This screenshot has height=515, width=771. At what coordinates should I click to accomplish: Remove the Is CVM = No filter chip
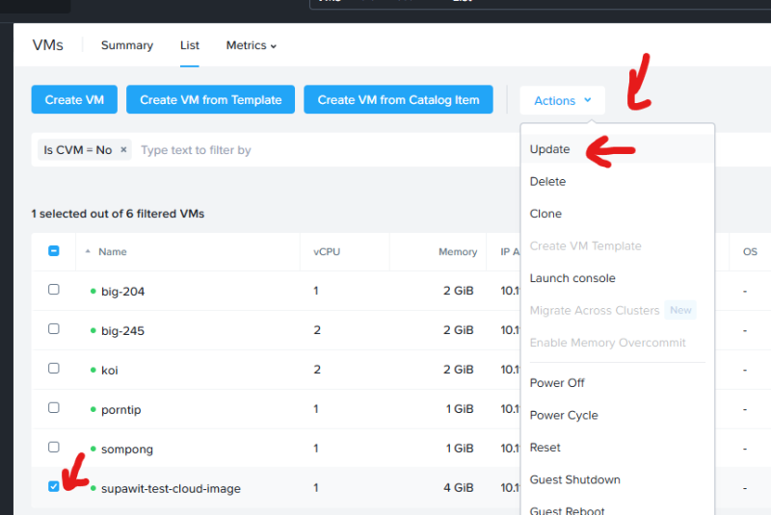click(123, 150)
